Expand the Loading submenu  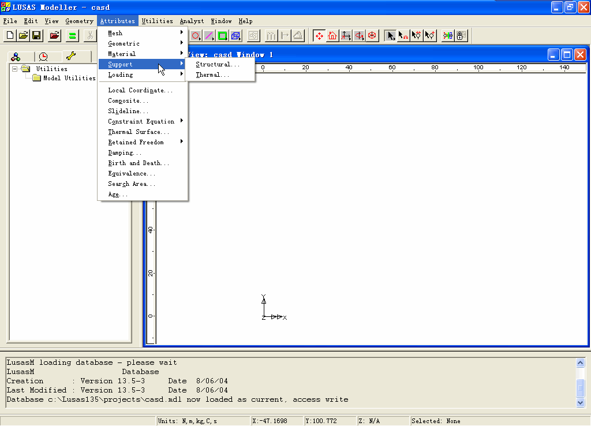[143, 74]
